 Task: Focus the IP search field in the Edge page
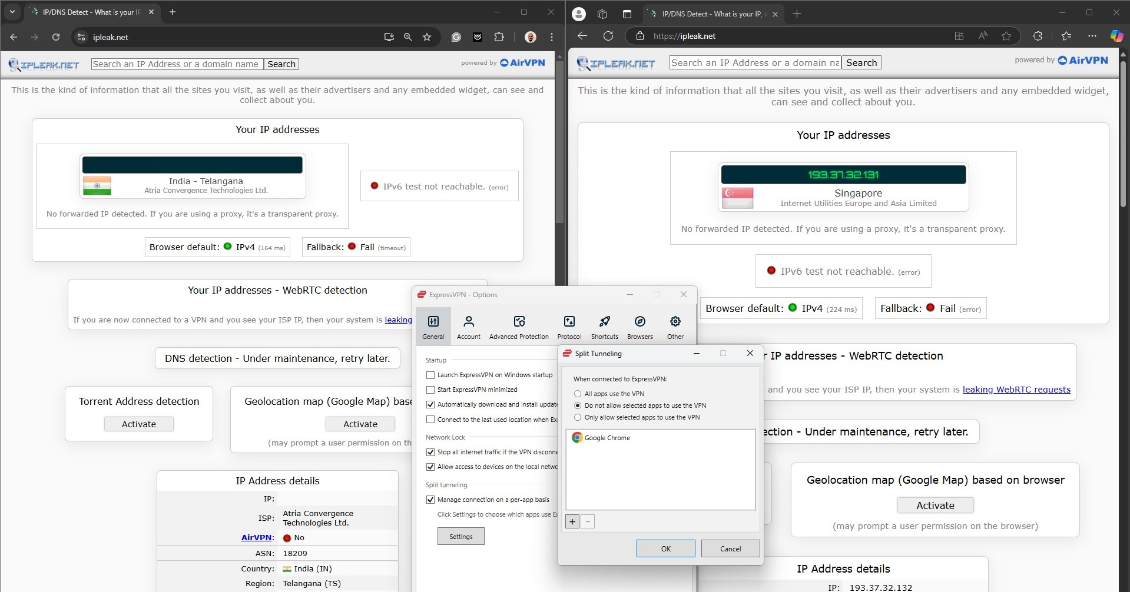click(x=755, y=63)
